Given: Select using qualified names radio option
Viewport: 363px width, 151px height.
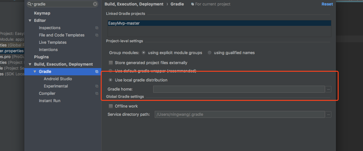Looking at the screenshot, I should coord(209,53).
